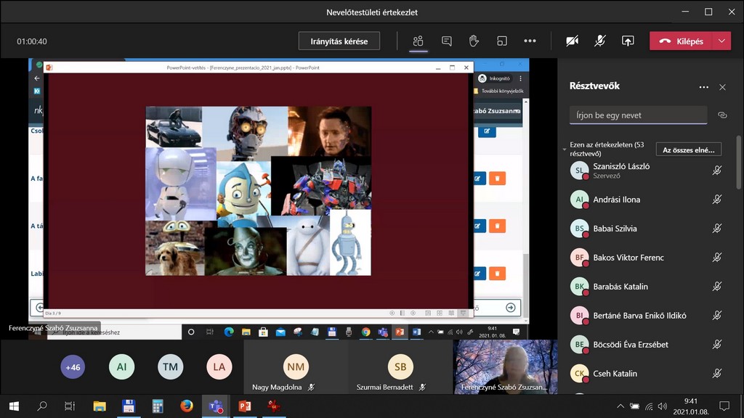Click the name 'Szaniszló László' in the list
The image size is (744, 418).
point(621,166)
